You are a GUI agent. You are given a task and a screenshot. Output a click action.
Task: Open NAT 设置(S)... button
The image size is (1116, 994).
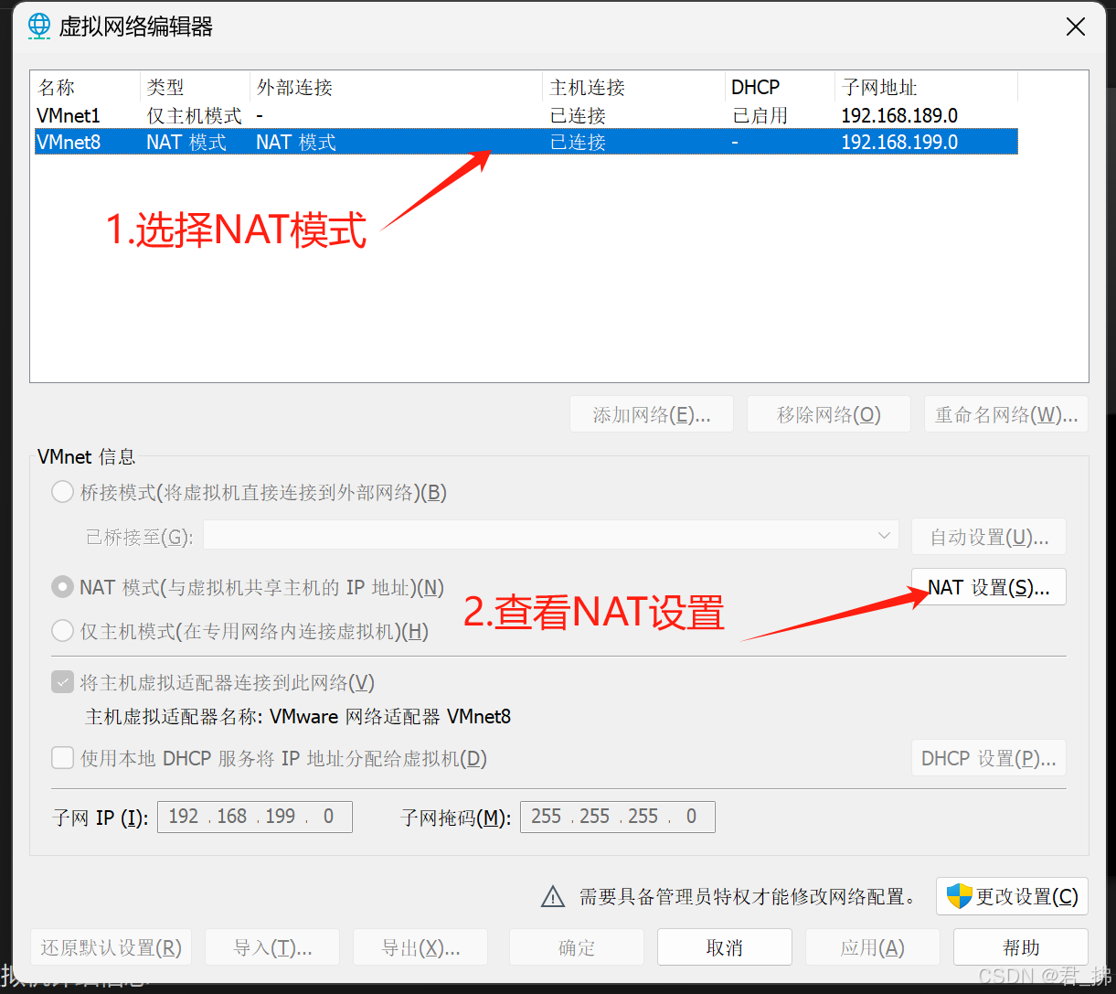click(x=989, y=587)
